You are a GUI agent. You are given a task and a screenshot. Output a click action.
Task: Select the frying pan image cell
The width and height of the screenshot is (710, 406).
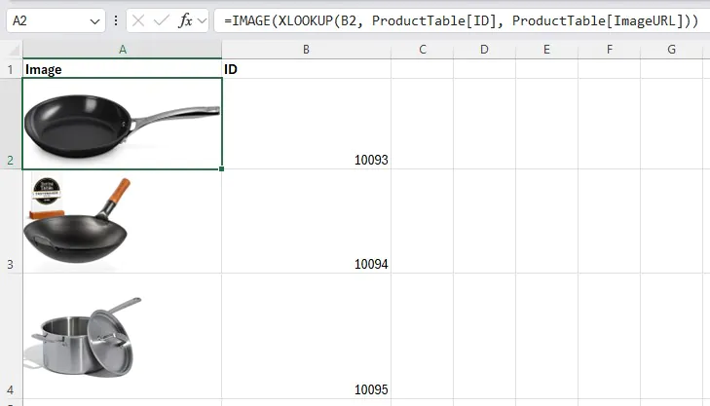pos(123,124)
